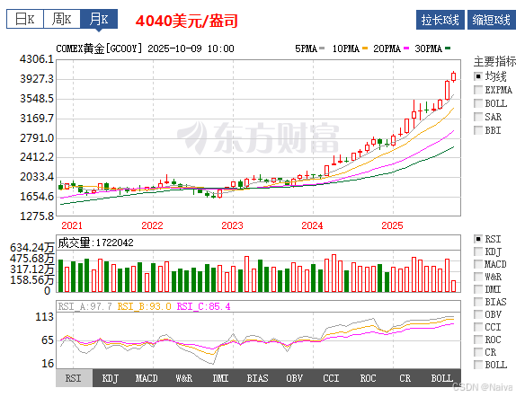Select the 月K monthly chart tab
This screenshot has width=516, height=397.
pyautogui.click(x=99, y=19)
